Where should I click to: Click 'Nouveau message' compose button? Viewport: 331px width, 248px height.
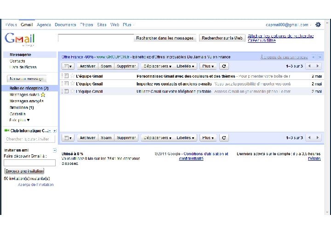pos(27,79)
